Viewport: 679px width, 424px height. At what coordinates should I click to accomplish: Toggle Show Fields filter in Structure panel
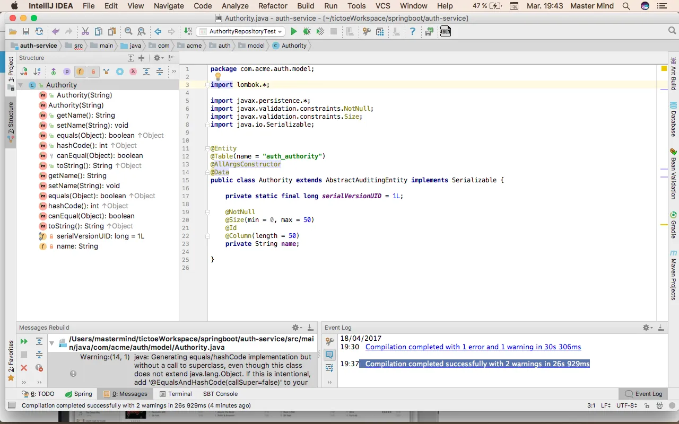(80, 72)
